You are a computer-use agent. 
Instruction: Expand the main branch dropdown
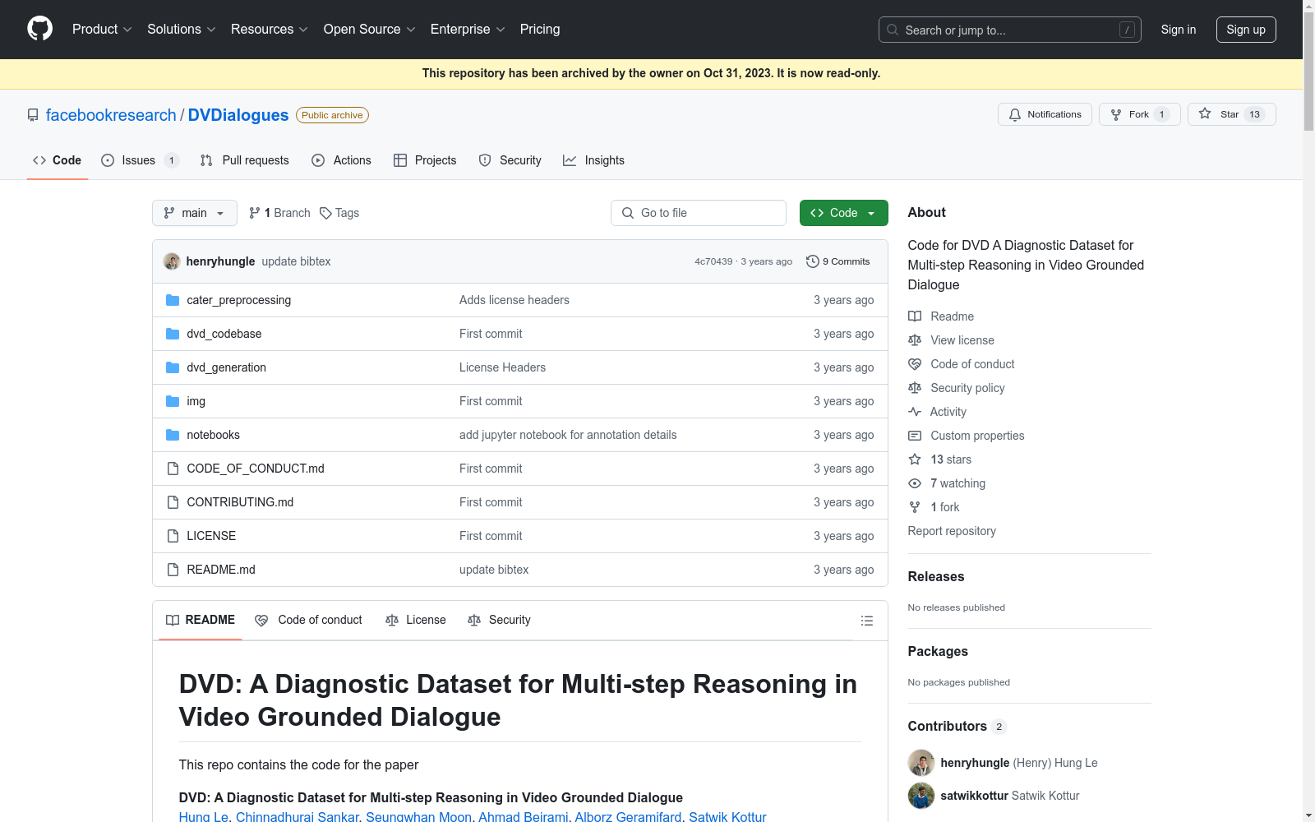tap(195, 213)
